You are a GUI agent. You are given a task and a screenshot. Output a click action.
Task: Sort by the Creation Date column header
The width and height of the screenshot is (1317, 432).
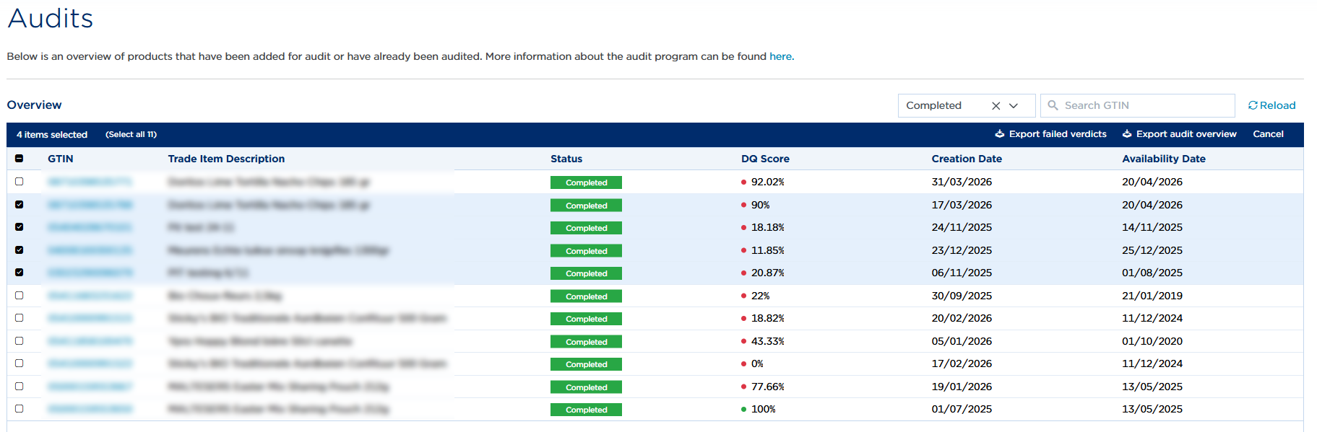(x=967, y=159)
